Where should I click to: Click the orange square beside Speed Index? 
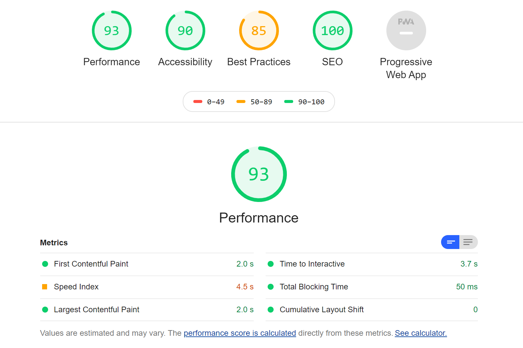click(45, 287)
